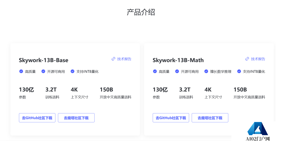Click 130亿 value in Skywork-13B-Math card
Viewport: 284px width, 141px height.
(160, 90)
